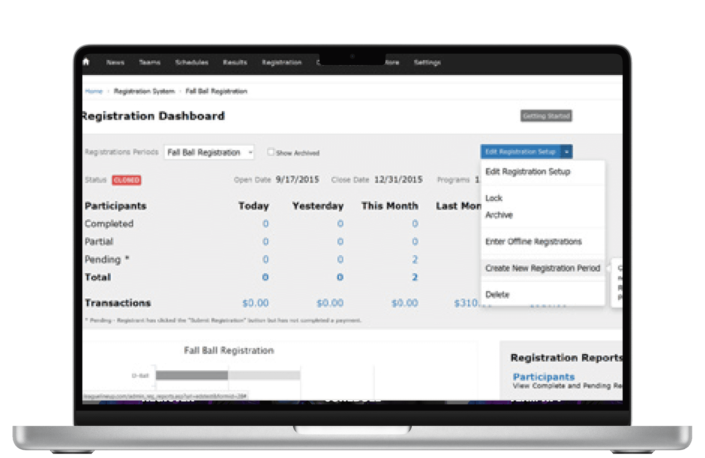This screenshot has height=458, width=705.
Task: Open the News section from the top nav
Action: point(115,62)
